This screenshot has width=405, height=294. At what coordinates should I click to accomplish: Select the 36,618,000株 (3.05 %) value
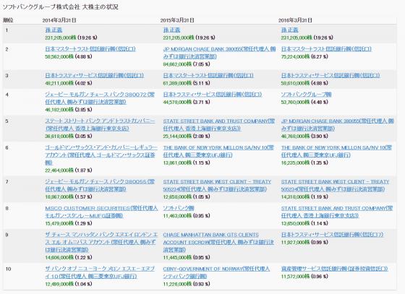point(69,137)
